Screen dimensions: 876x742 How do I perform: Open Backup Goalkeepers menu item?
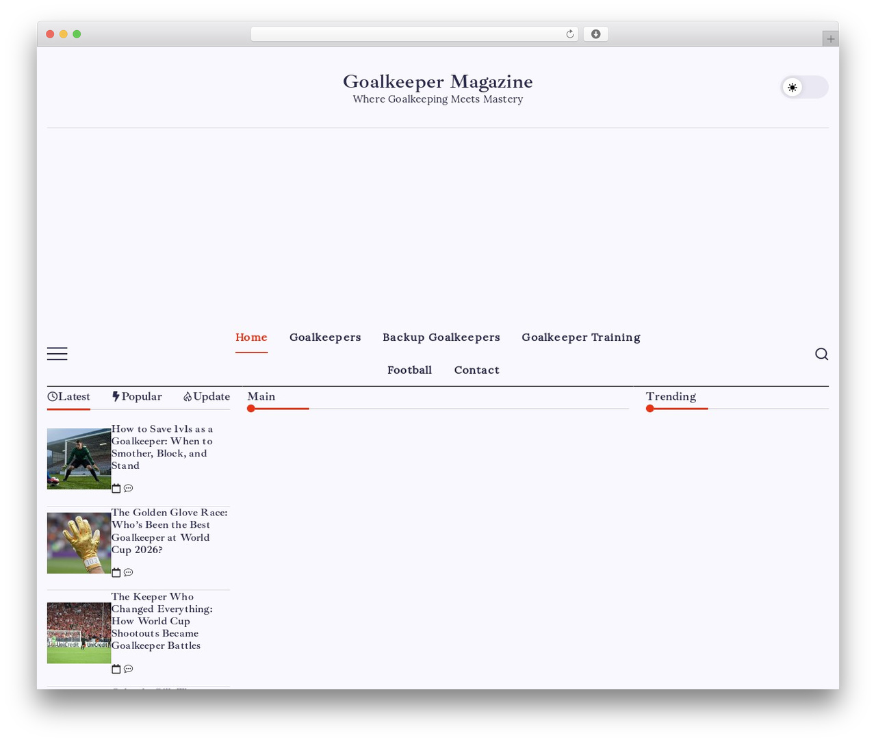pyautogui.click(x=441, y=337)
